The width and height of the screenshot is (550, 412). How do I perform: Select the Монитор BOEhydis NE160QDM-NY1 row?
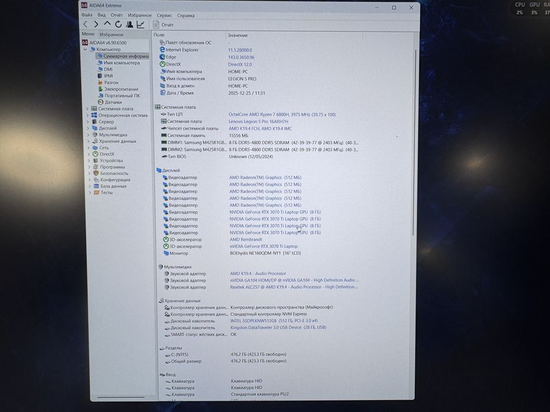pos(232,253)
